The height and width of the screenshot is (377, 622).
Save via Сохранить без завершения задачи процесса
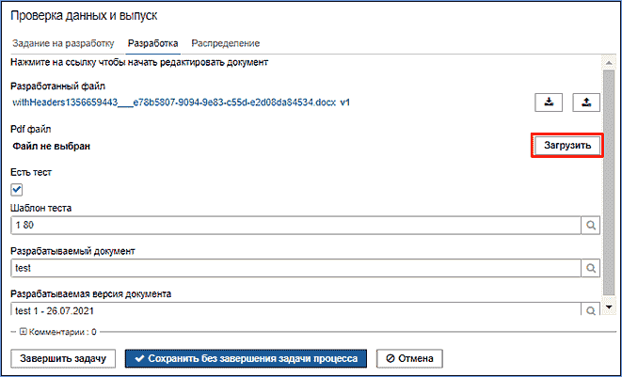point(246,358)
